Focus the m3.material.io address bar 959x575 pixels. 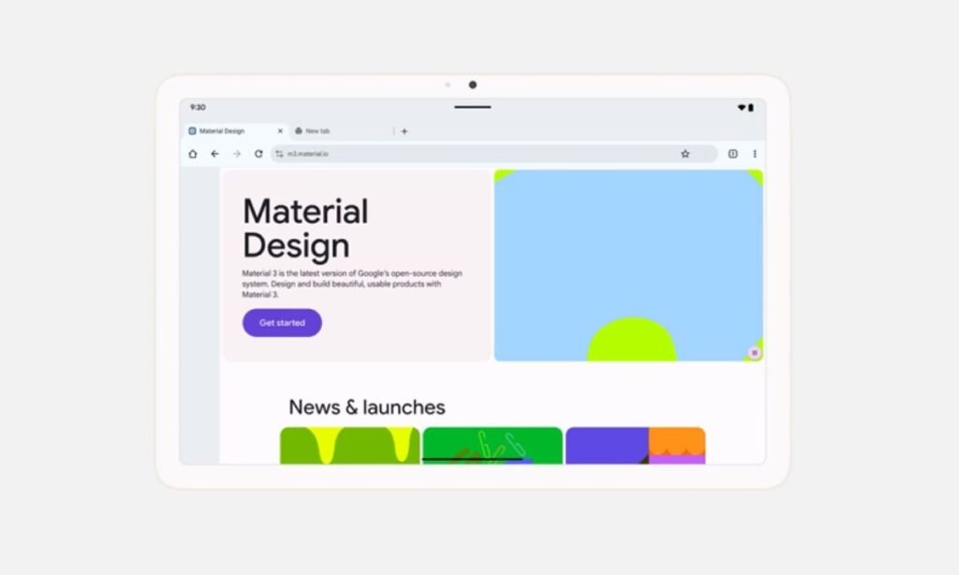pos(494,155)
